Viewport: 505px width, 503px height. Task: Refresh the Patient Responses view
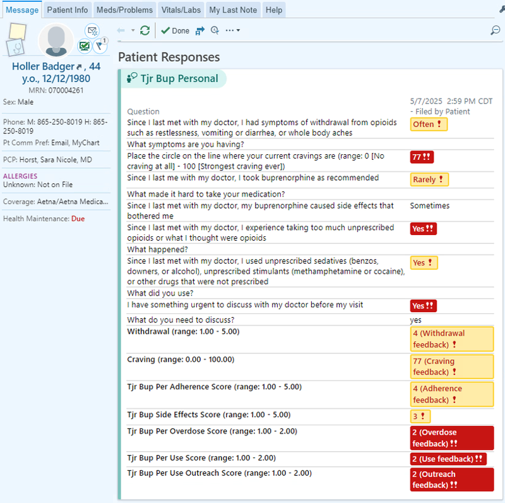coord(144,30)
